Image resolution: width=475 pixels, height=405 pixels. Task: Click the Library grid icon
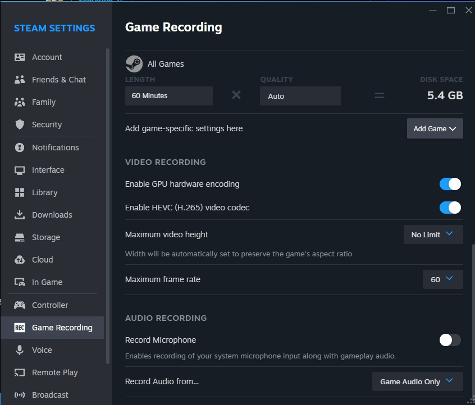[20, 192]
